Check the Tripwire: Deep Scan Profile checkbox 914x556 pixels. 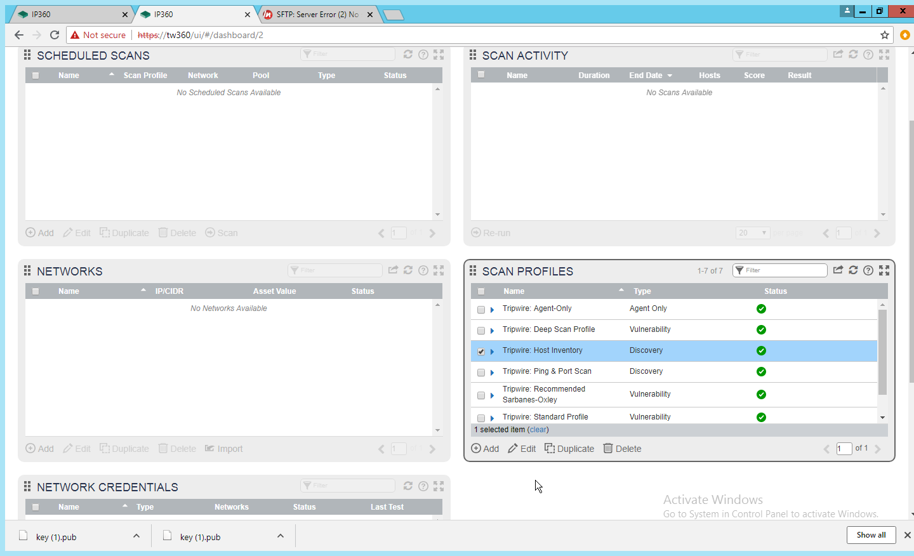click(x=481, y=331)
